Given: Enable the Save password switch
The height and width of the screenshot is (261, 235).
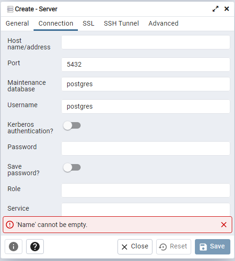Looking at the screenshot, I should pos(72,167).
